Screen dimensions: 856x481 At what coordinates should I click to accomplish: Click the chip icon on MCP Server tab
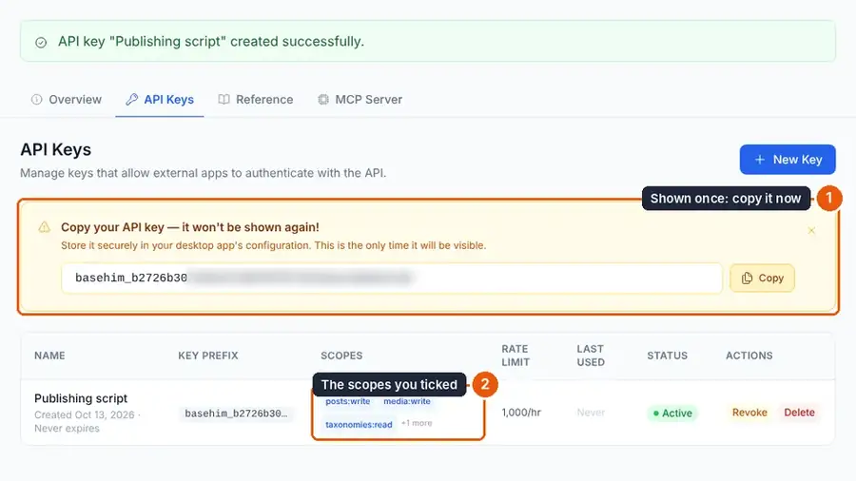point(323,99)
